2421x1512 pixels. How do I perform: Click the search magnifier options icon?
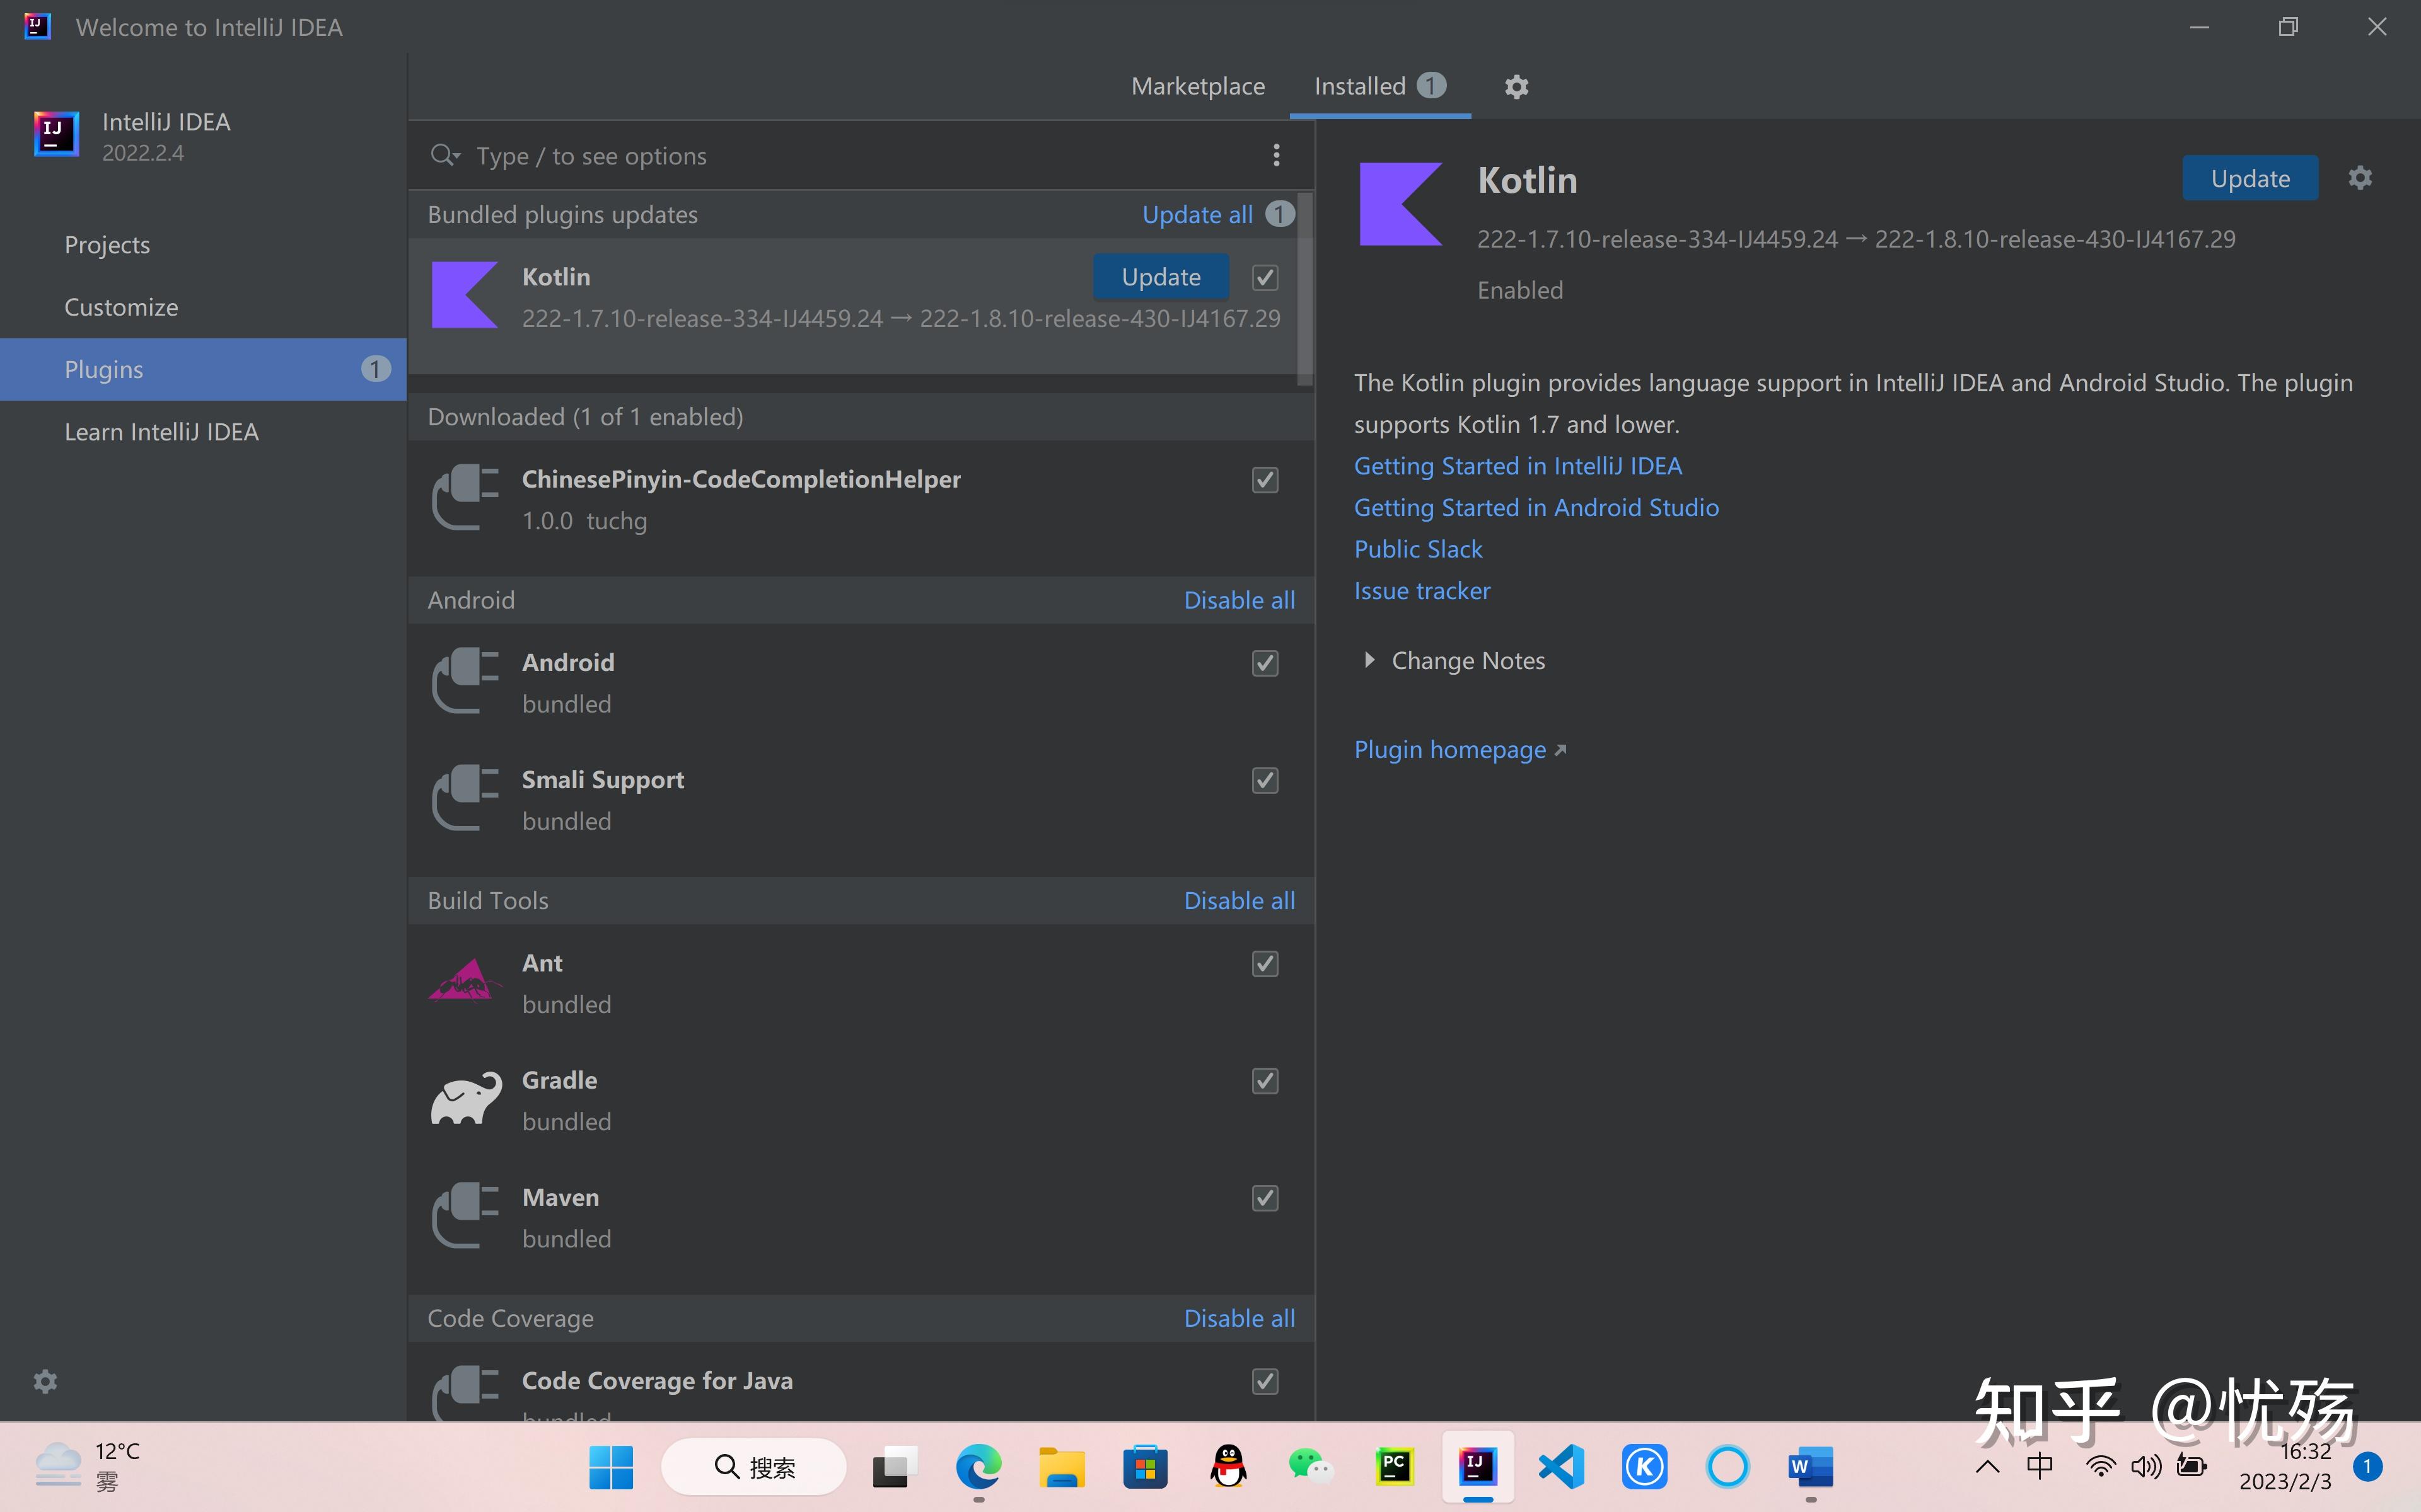(444, 155)
